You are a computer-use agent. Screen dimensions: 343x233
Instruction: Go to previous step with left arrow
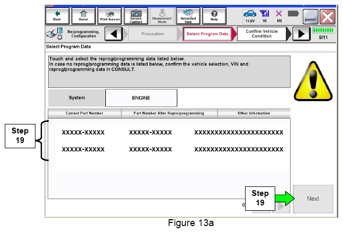(115, 34)
